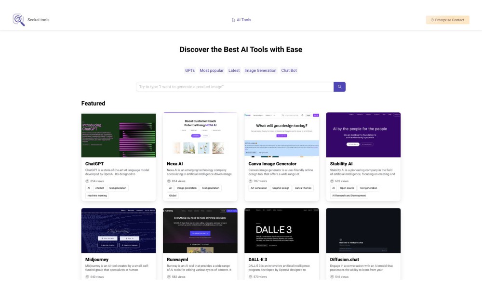Click the AI tag on Stability AI card
Screen dimensions: 482x289
click(333, 188)
